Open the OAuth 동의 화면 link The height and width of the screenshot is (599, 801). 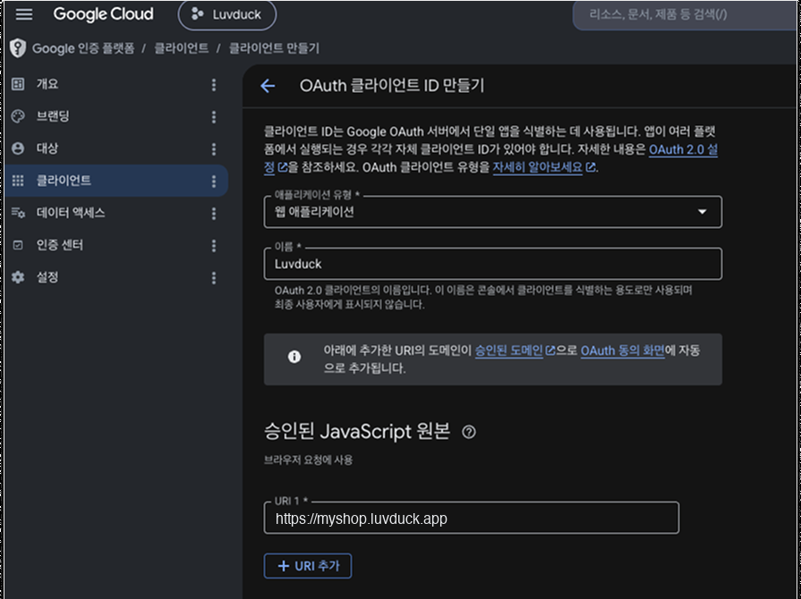pyautogui.click(x=623, y=350)
